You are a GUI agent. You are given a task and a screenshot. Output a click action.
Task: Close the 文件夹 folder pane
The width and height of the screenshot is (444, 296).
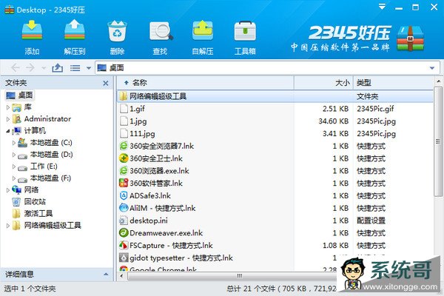pos(106,83)
